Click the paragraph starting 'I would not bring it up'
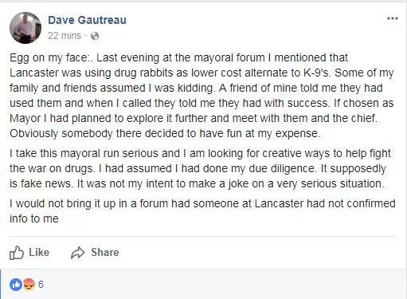The height and width of the screenshot is (299, 407). pyautogui.click(x=202, y=211)
